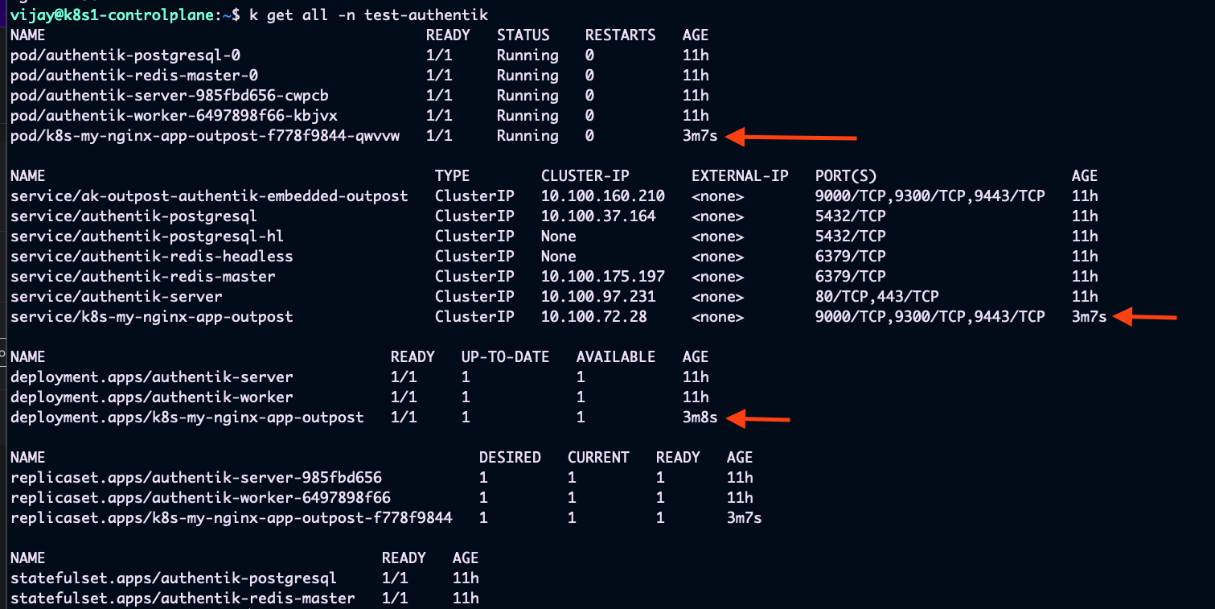Screen dimensions: 1215x609
Task: Click replicaset.apps/k8s-my-nginx-app-outpost-f778f9844 name
Action: point(232,518)
